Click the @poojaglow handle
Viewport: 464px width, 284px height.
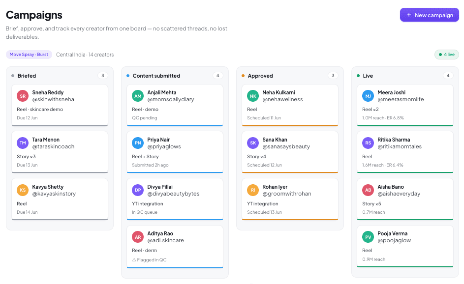[x=394, y=240]
